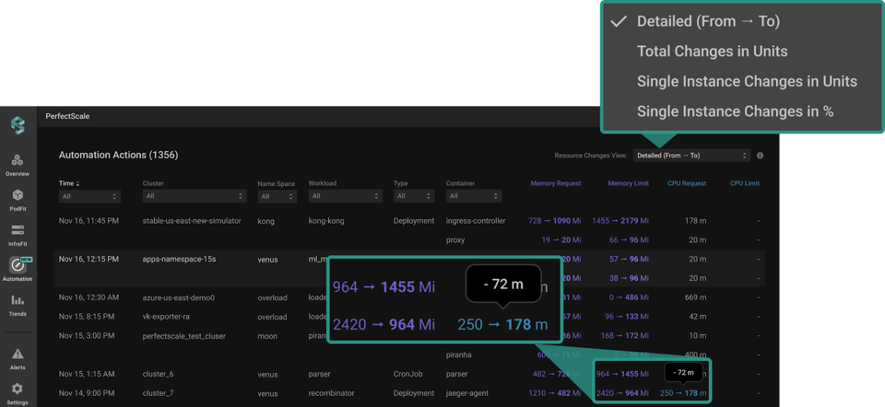The image size is (885, 407).
Task: Open the Time filter dropdown
Action: click(89, 196)
